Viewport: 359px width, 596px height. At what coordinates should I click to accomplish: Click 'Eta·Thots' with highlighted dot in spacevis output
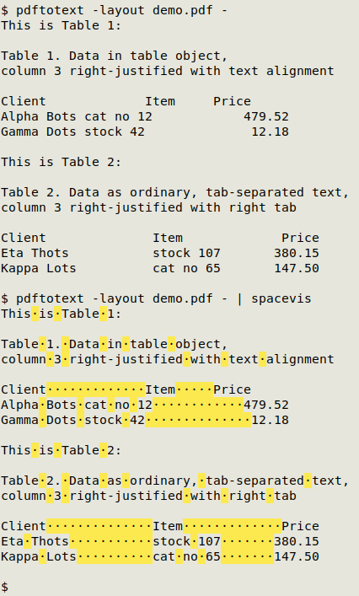tap(35, 542)
